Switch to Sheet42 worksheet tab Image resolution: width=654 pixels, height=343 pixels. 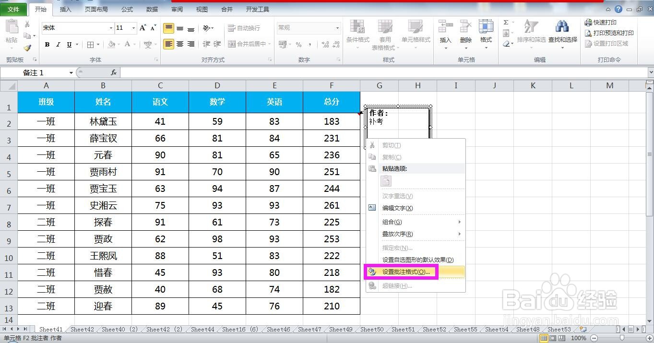tap(82, 330)
